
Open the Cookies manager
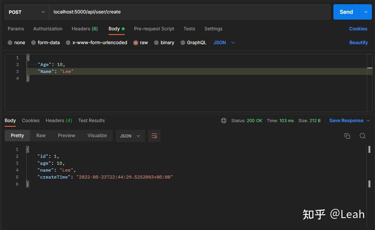pyautogui.click(x=358, y=29)
